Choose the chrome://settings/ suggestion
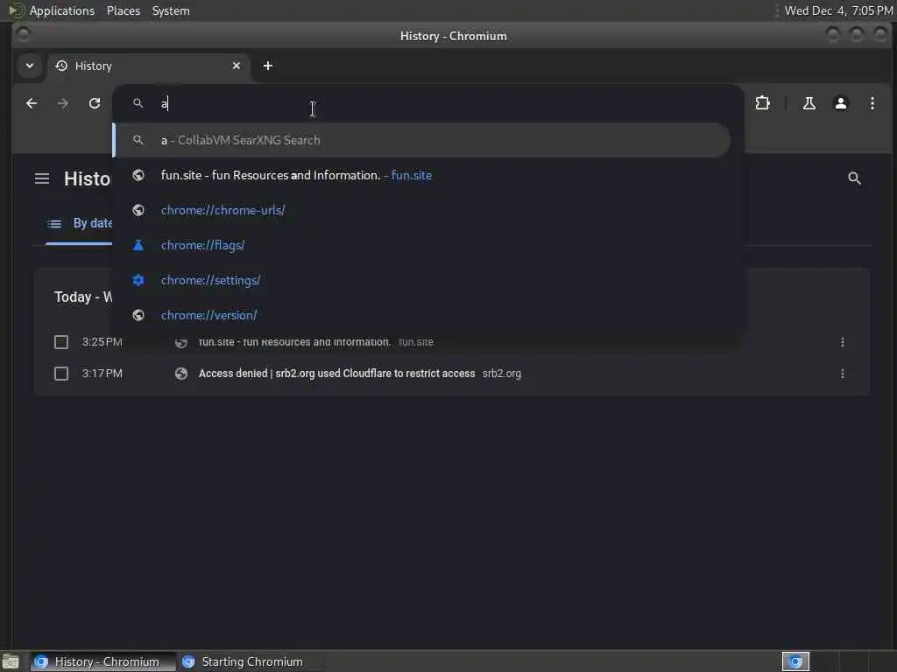Image resolution: width=897 pixels, height=672 pixels. point(421,280)
